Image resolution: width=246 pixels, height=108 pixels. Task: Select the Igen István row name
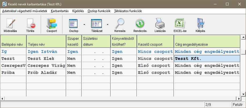46,52
